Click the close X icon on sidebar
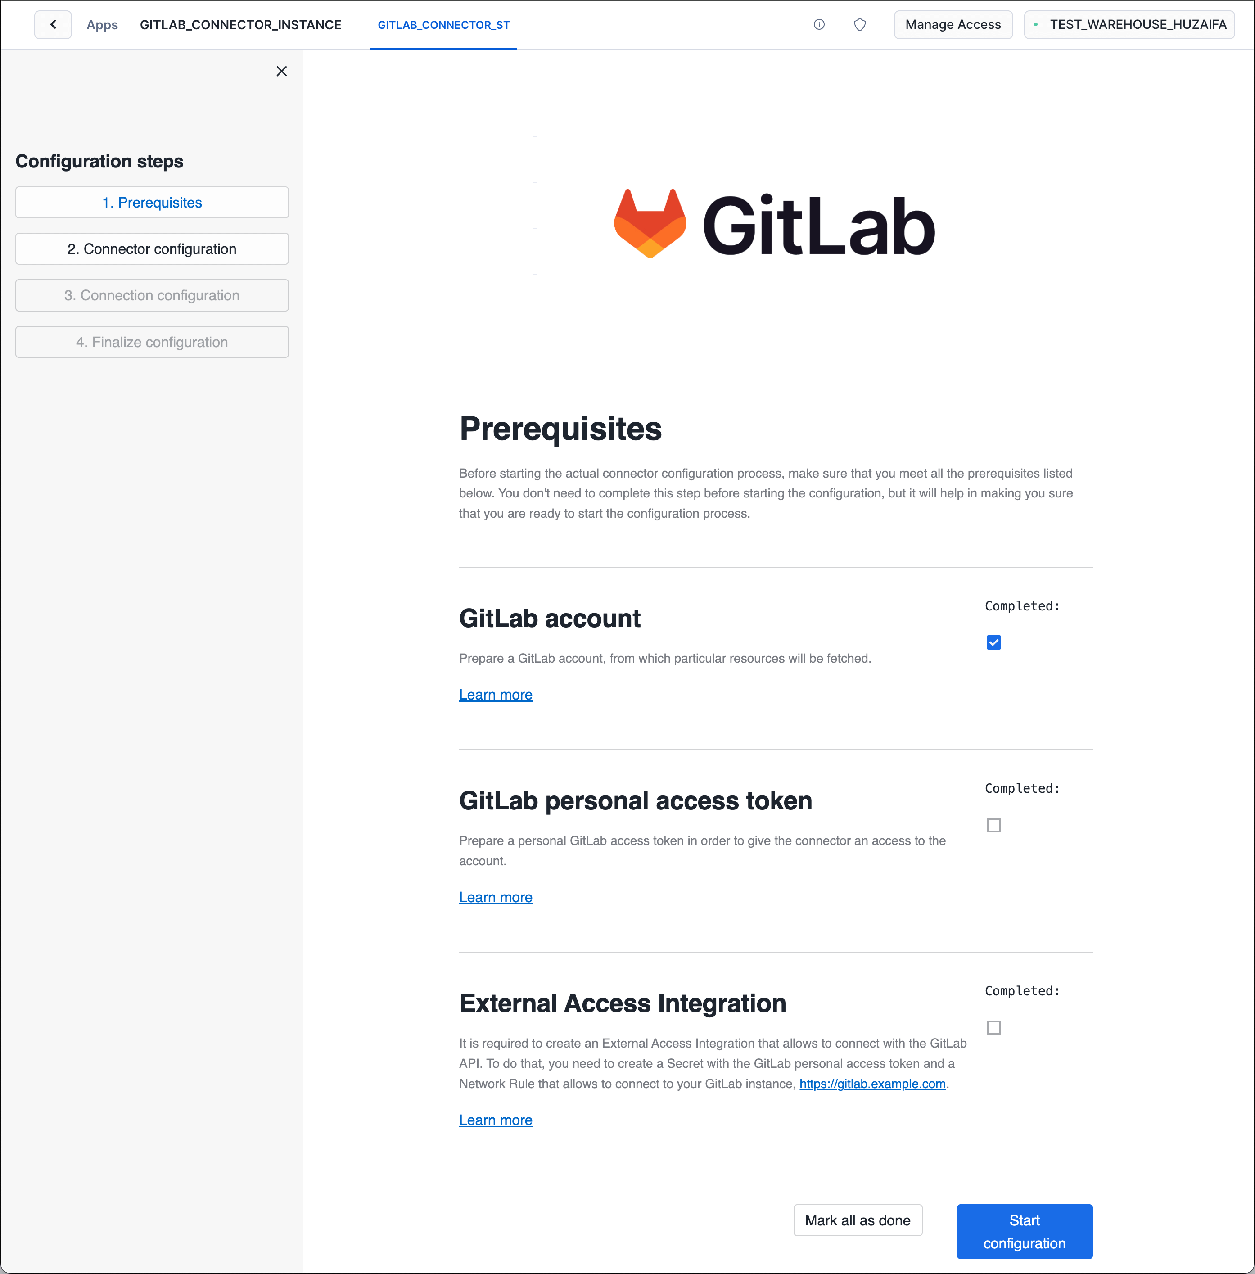 (x=282, y=71)
